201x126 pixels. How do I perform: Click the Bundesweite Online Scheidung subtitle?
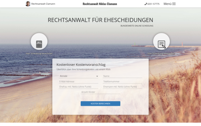coord(137,26)
